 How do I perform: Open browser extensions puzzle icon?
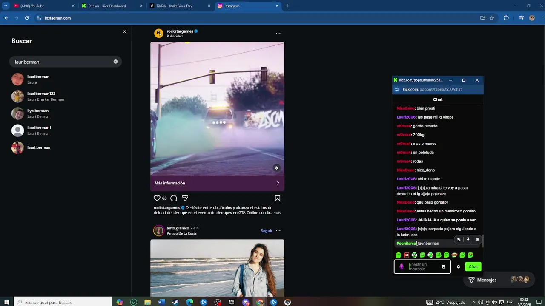pyautogui.click(x=506, y=18)
